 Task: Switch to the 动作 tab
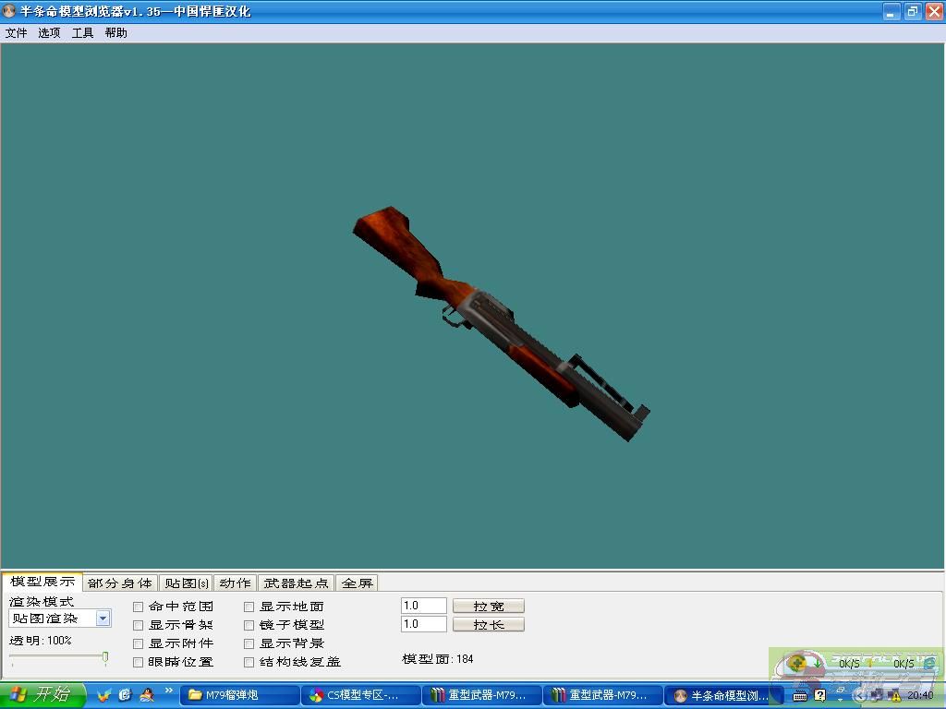[235, 583]
